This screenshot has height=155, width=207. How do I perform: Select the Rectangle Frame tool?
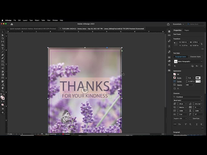tap(3, 61)
